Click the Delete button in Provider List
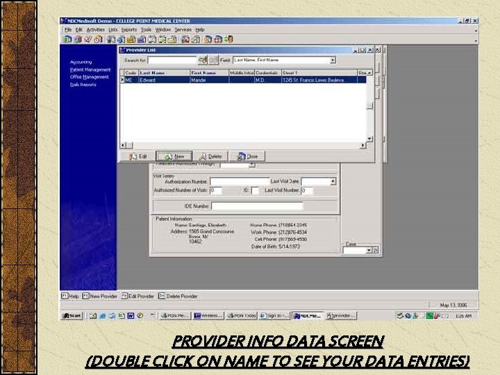The image size is (500, 375). coord(210,156)
